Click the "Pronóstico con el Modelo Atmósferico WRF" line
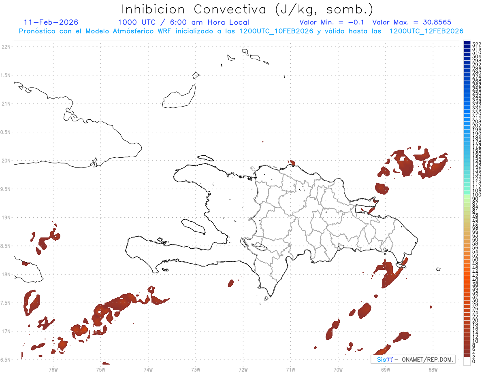Screen dimensions: 486x375 click(x=241, y=31)
